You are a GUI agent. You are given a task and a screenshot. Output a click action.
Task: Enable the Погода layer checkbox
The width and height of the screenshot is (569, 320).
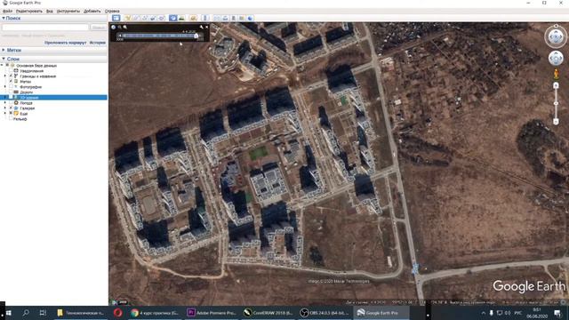(x=11, y=103)
